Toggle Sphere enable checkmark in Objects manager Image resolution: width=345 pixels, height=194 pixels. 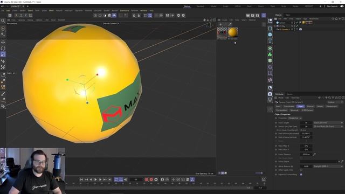297,23
